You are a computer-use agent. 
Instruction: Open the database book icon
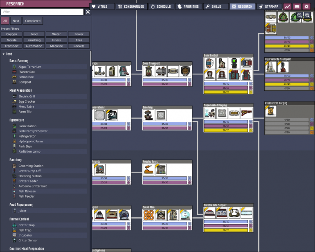[297, 7]
